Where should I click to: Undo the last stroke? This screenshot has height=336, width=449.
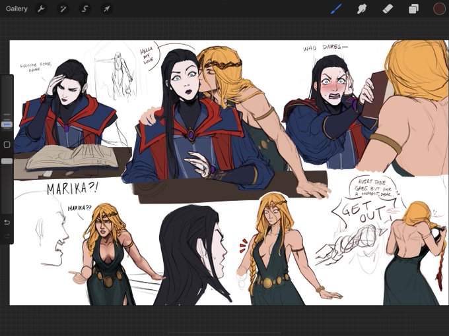(7, 222)
